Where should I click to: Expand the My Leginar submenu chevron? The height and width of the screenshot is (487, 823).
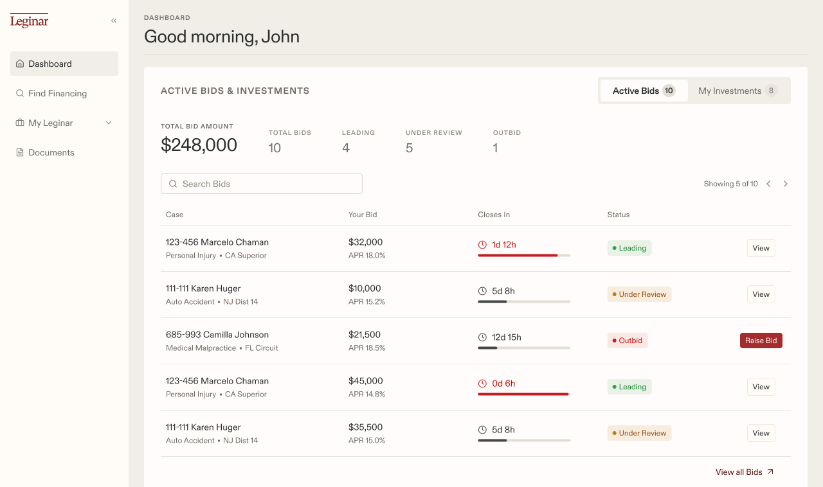tap(109, 123)
